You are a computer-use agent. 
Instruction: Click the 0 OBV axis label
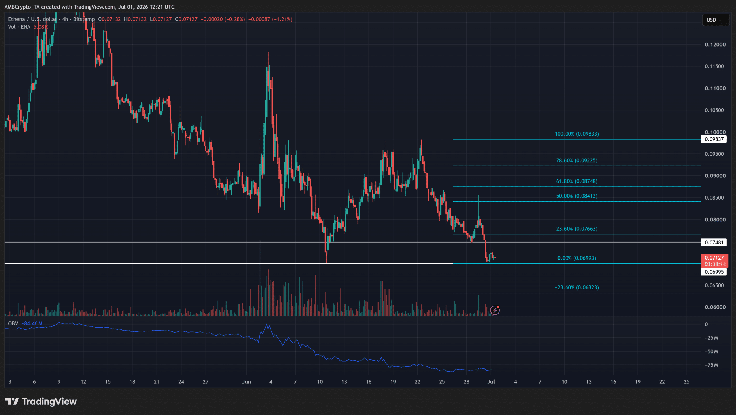706,325
